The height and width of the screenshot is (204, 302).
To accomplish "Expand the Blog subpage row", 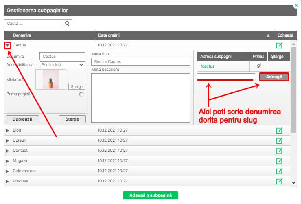I will click(7, 130).
